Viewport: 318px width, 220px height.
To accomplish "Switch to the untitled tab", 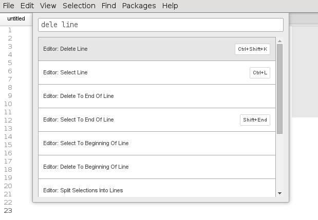I will pyautogui.click(x=16, y=18).
